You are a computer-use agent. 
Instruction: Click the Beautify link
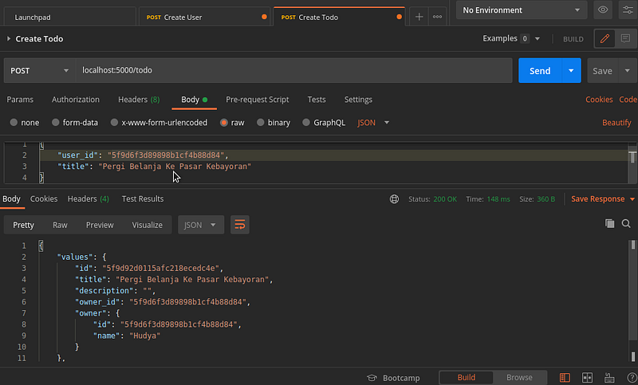pos(616,123)
